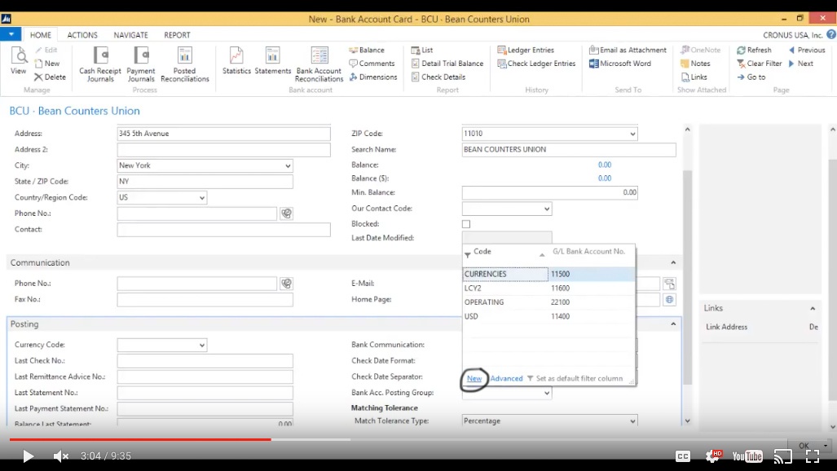This screenshot has height=471, width=837.
Task: Play the video
Action: 28,456
